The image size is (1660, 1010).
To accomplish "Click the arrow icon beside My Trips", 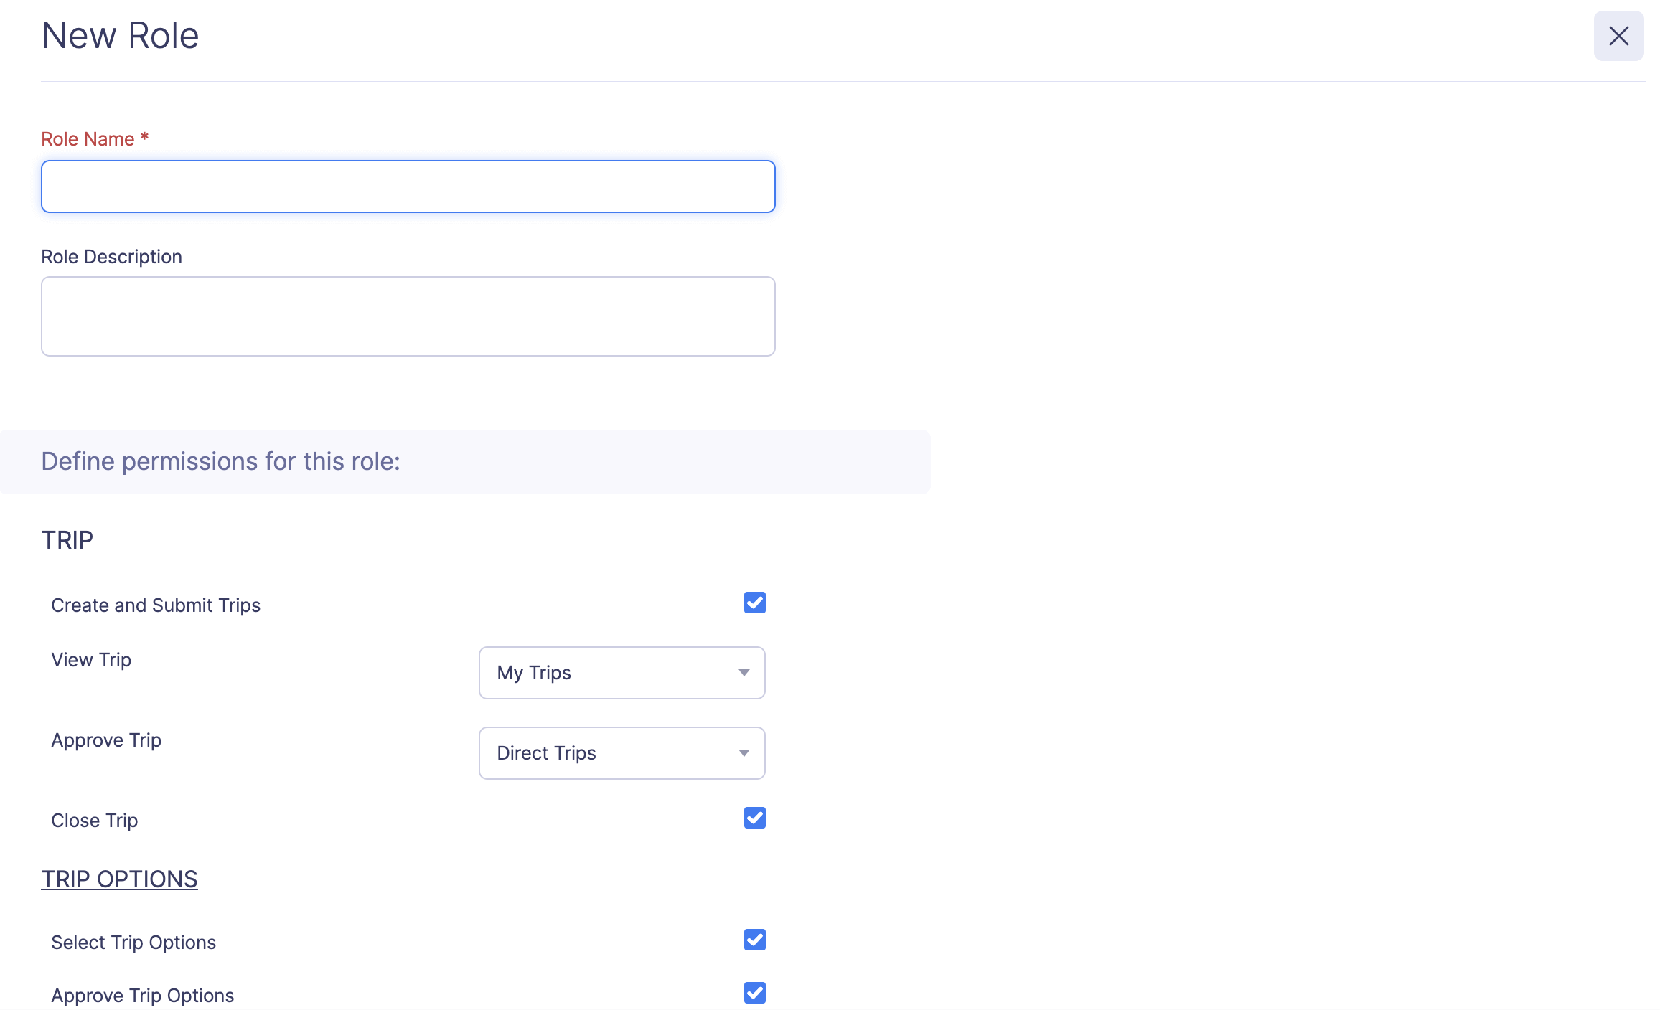I will pyautogui.click(x=744, y=673).
